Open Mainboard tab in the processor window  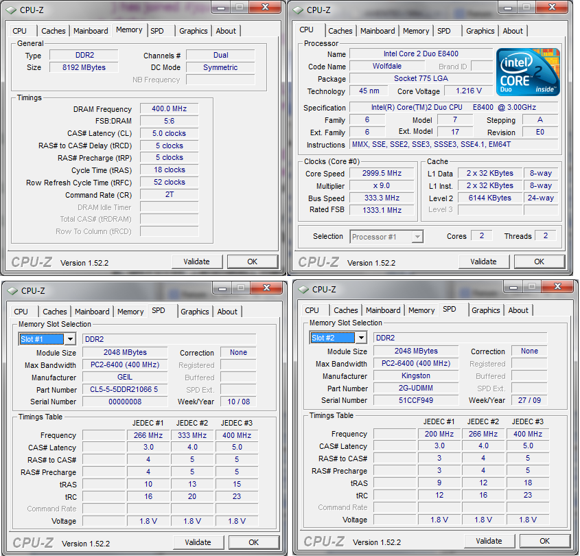tap(378, 31)
